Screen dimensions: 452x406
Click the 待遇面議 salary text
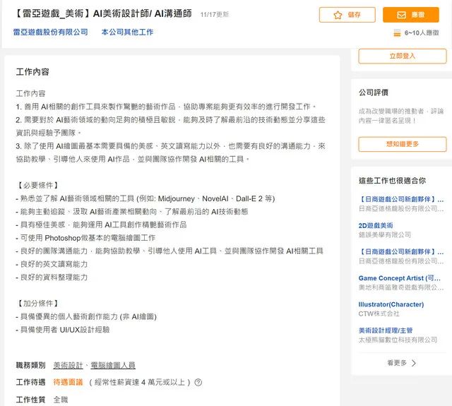click(x=68, y=383)
